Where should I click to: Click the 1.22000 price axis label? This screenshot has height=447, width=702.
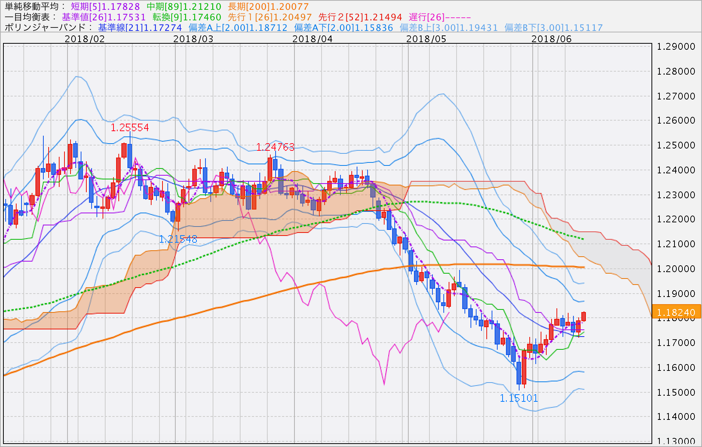pyautogui.click(x=676, y=219)
